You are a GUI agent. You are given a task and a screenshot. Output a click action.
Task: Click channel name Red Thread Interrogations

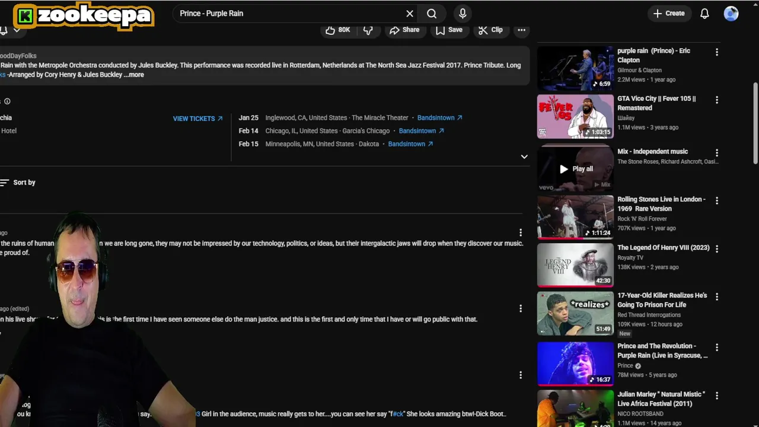click(649, 315)
